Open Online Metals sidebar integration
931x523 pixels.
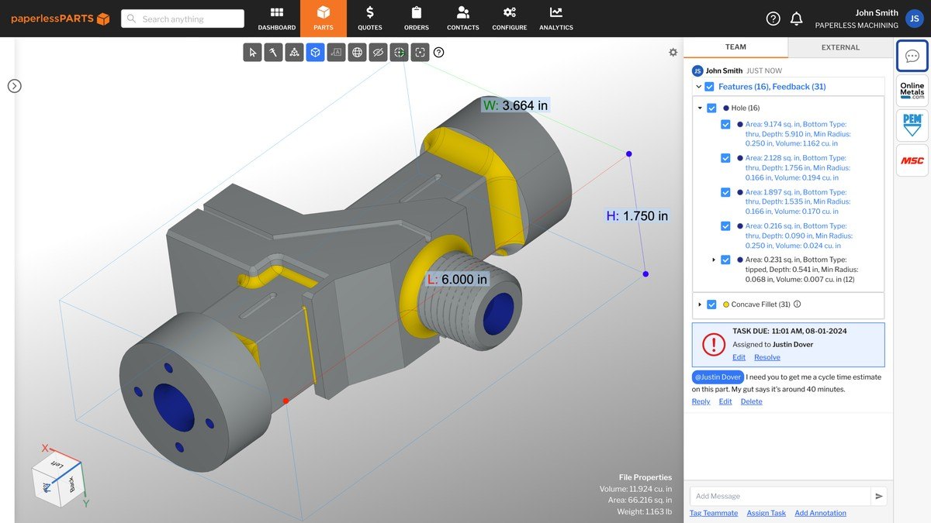[912, 91]
